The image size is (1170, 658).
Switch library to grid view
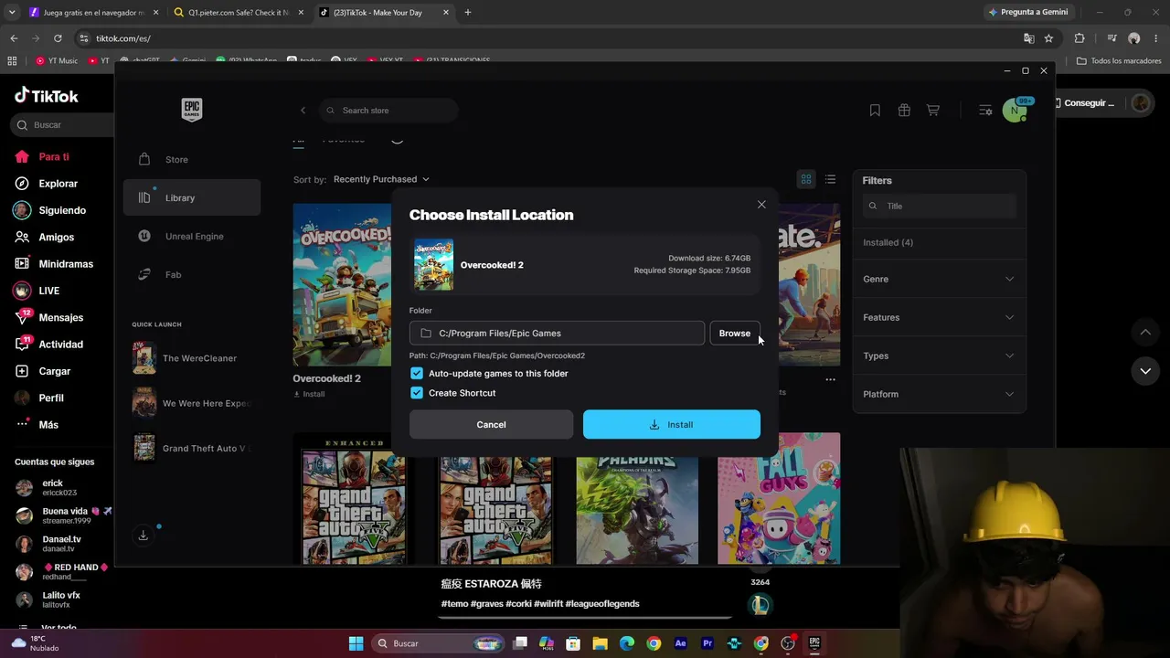pyautogui.click(x=806, y=179)
